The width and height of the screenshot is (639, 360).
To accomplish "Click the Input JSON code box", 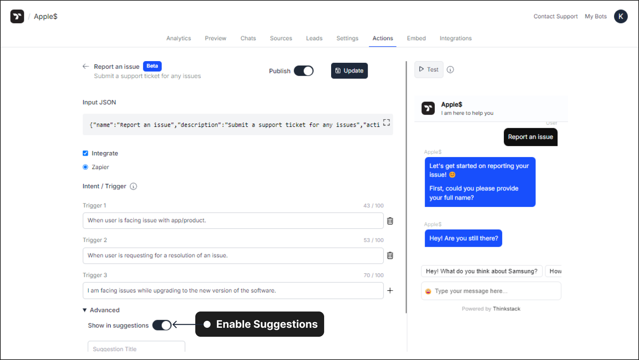I will [x=237, y=125].
